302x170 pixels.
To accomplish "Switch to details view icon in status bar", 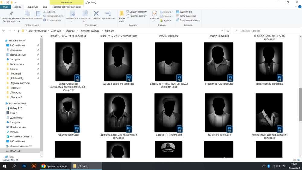I will tap(294, 160).
